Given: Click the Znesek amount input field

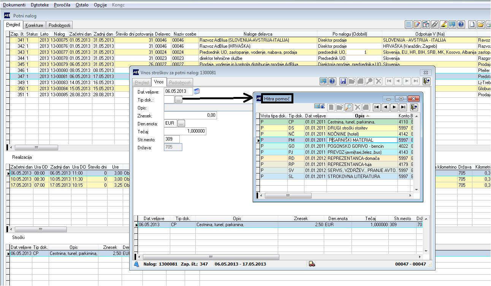Looking at the screenshot, I should [190, 115].
